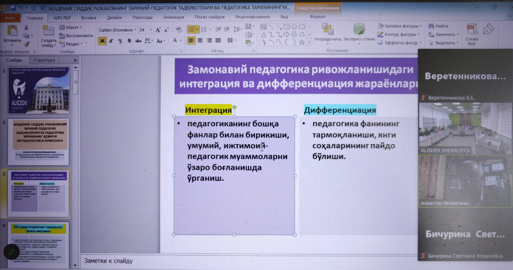Screen dimensions: 513x270
Task: Click the Paste (Вставить) clipboard icon
Action: click(13, 31)
